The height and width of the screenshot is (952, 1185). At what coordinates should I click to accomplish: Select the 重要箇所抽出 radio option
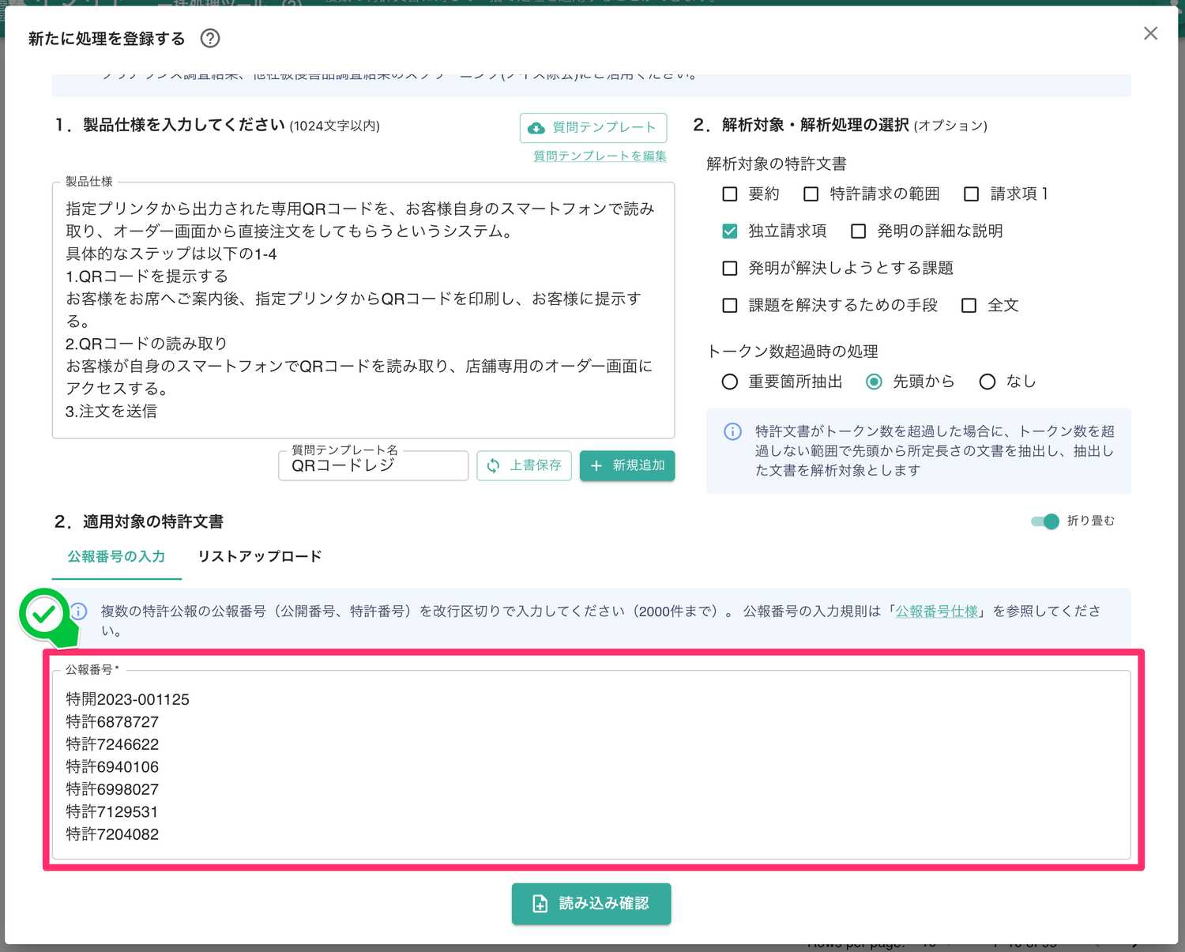730,382
